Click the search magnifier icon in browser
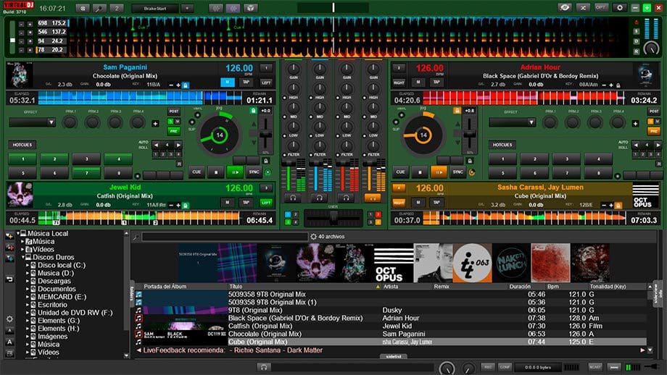 pos(136,237)
